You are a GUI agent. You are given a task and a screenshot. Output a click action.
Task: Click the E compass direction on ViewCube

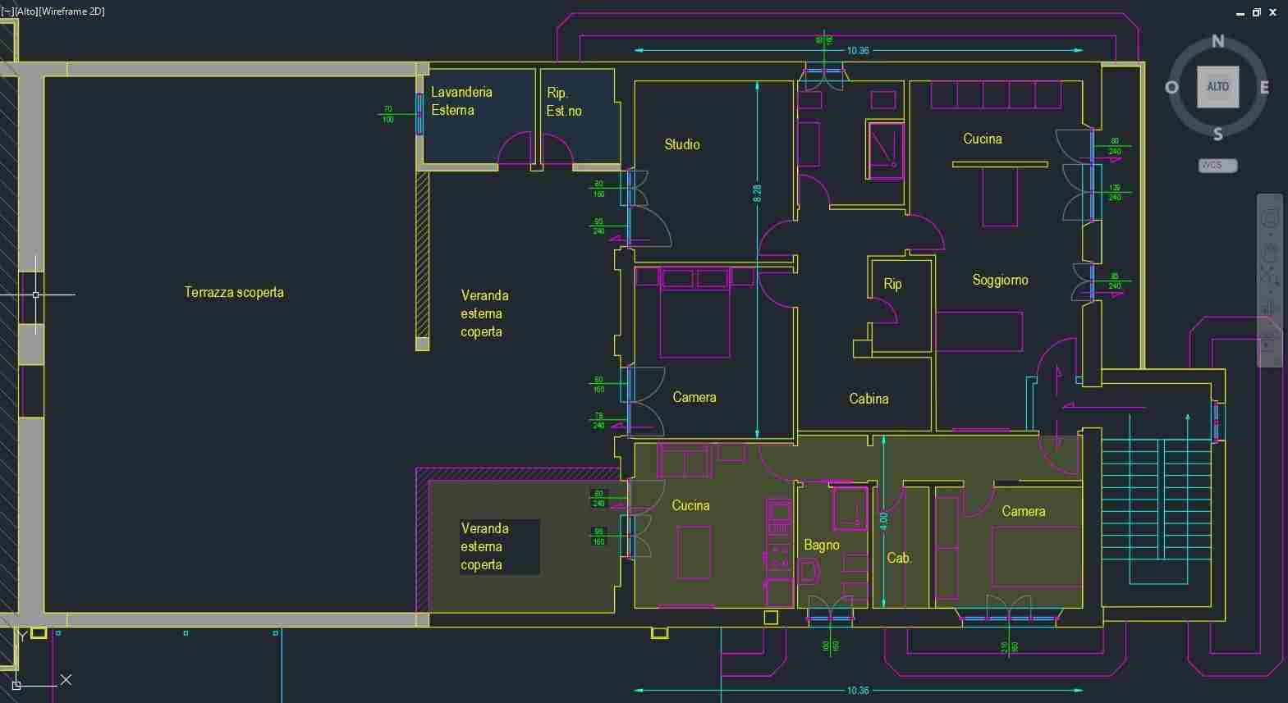point(1264,88)
